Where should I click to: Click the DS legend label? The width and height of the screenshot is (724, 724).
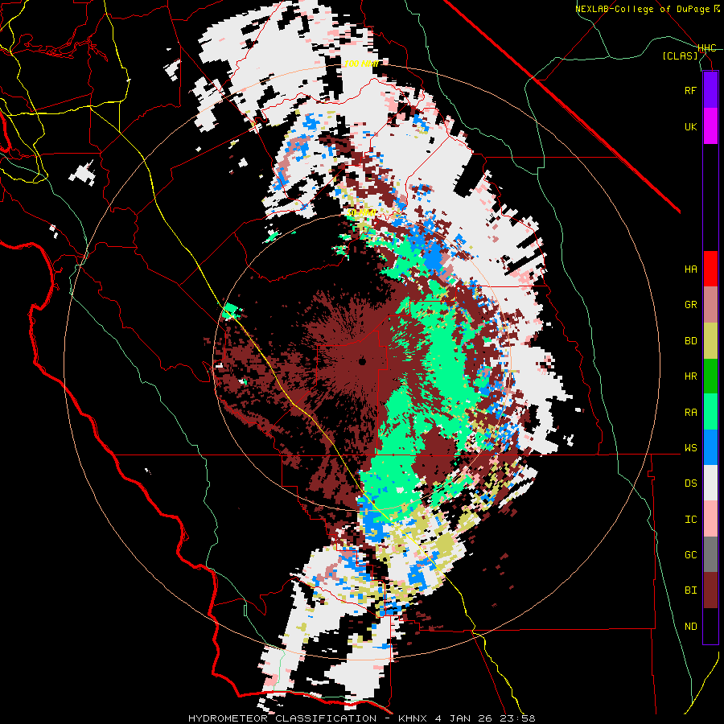tap(690, 483)
